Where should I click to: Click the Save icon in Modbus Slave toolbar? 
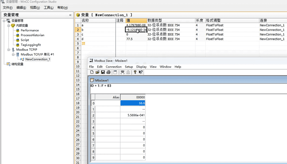point(103,72)
